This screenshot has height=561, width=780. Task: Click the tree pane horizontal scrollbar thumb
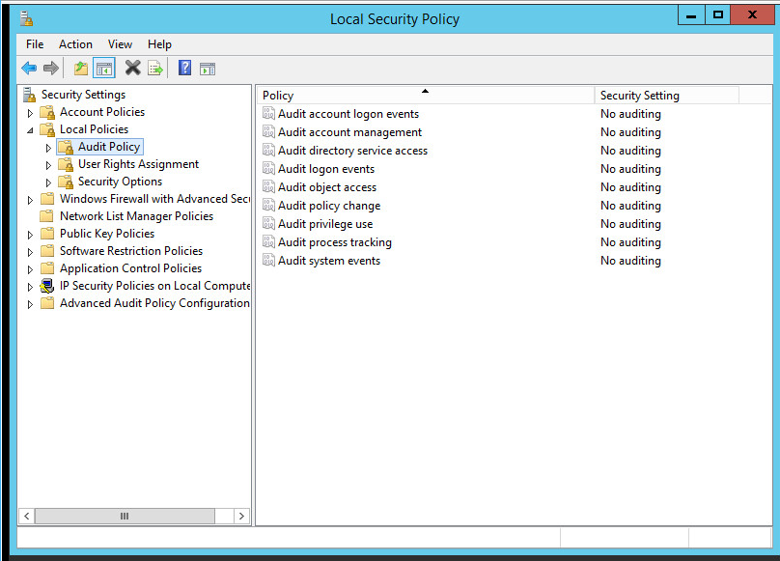124,517
